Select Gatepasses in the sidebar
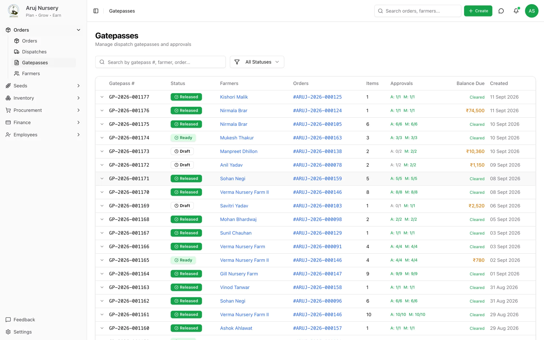 44,63
